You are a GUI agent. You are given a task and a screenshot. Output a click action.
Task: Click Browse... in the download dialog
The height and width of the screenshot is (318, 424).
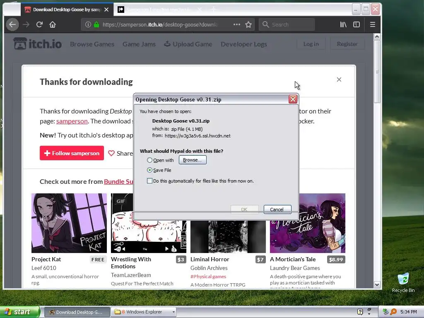tap(193, 160)
